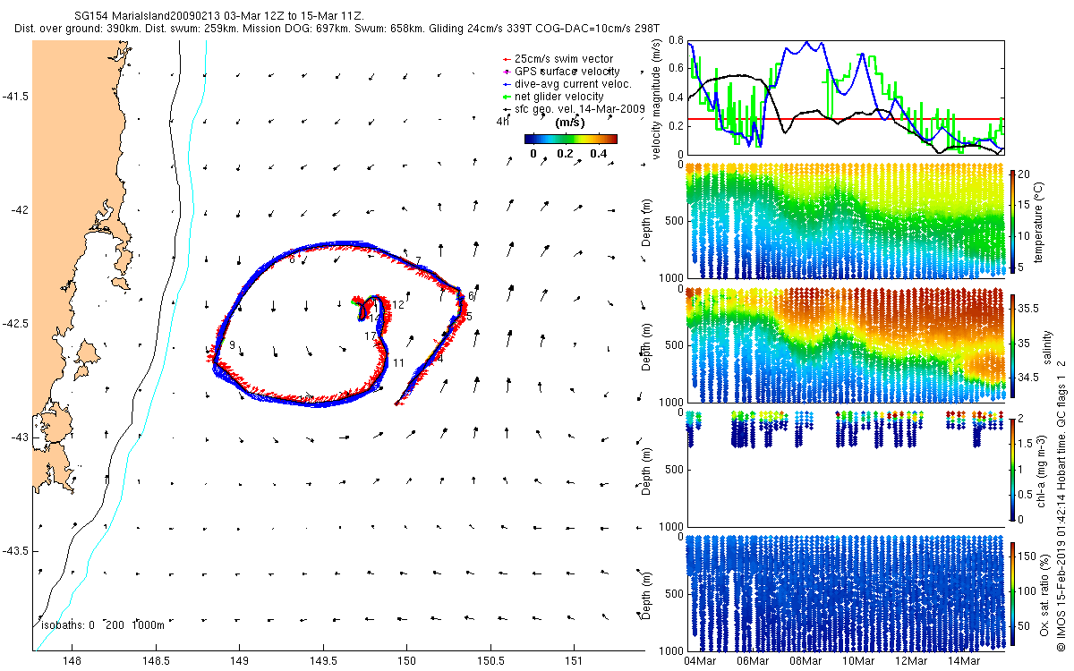Click the salinity colorbar

1012,345
